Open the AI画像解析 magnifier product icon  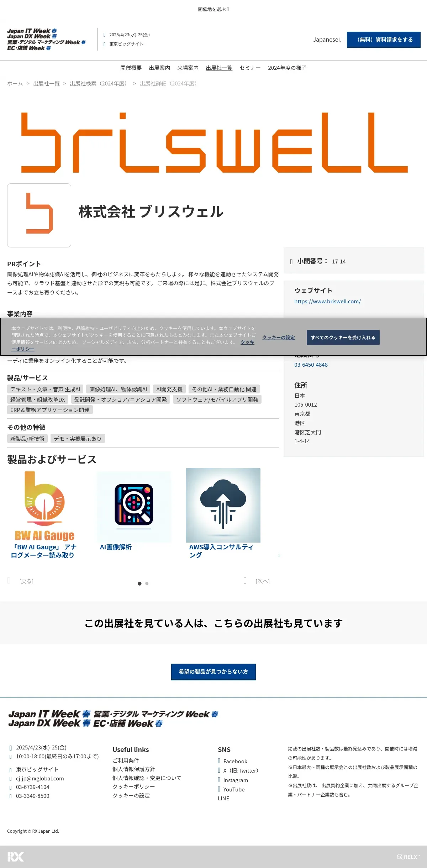click(134, 506)
